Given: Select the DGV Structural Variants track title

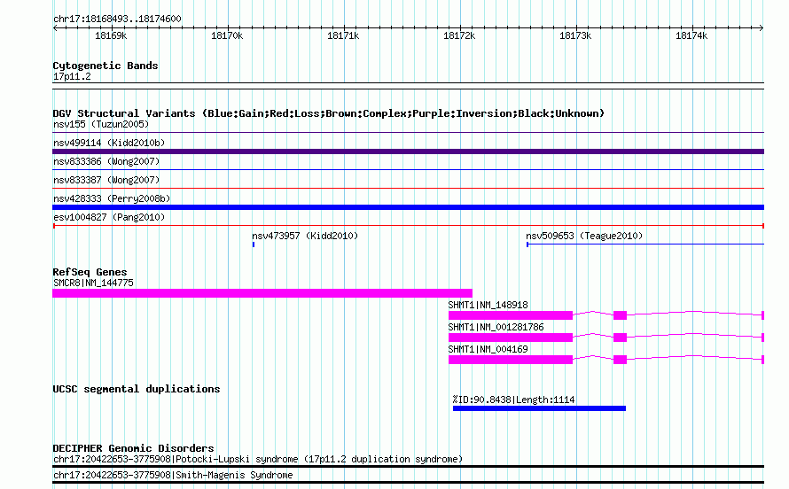Looking at the screenshot, I should tap(328, 113).
